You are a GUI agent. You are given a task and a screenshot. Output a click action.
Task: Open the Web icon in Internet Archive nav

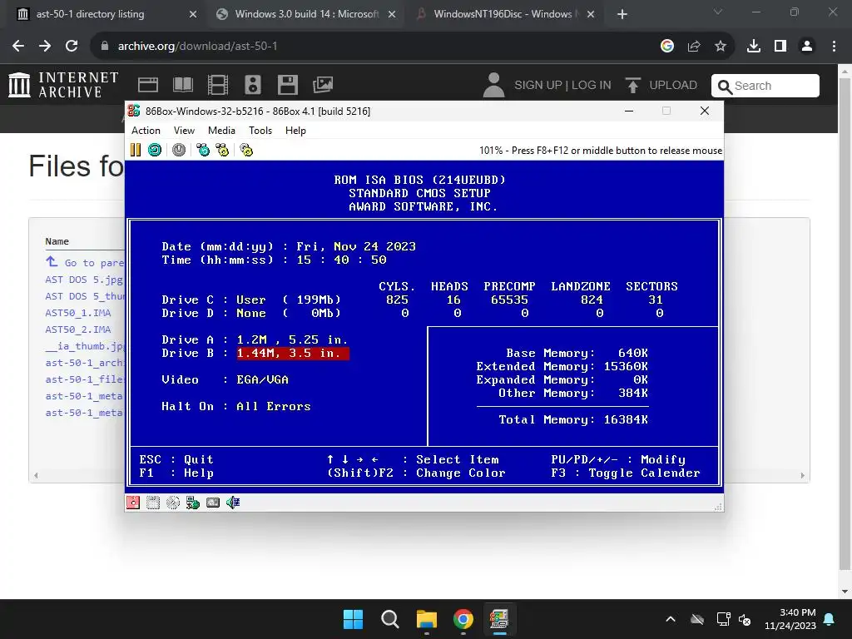click(148, 85)
